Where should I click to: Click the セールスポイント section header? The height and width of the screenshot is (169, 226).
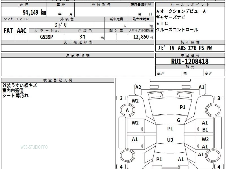(x=190, y=5)
